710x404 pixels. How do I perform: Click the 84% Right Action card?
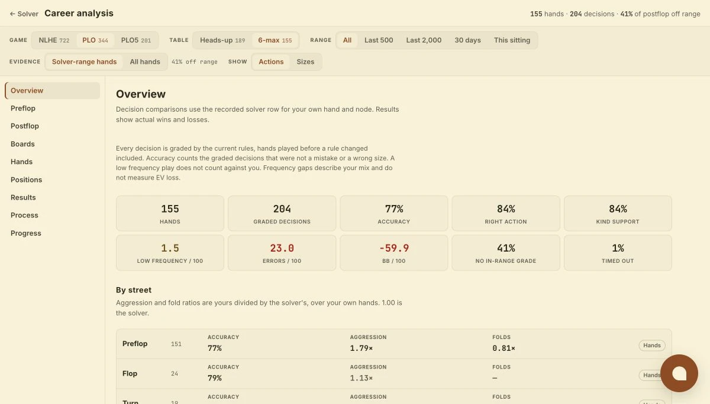pos(506,213)
